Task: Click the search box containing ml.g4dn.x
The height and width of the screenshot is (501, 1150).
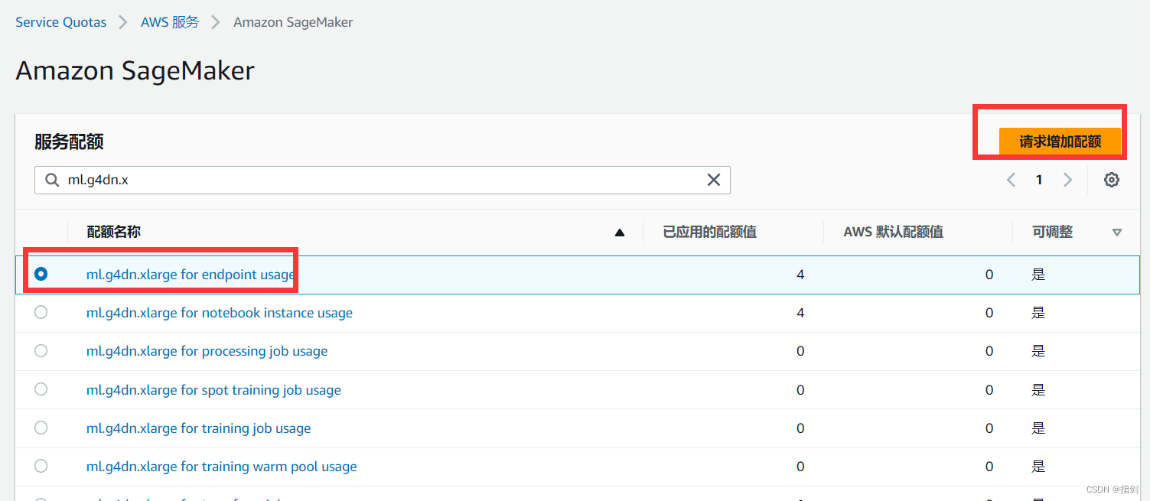Action: click(x=383, y=180)
